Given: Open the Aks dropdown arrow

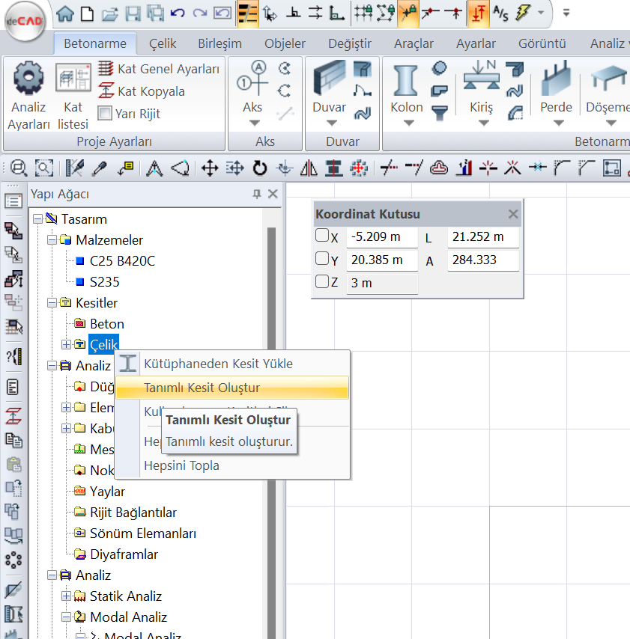Looking at the screenshot, I should point(252,123).
